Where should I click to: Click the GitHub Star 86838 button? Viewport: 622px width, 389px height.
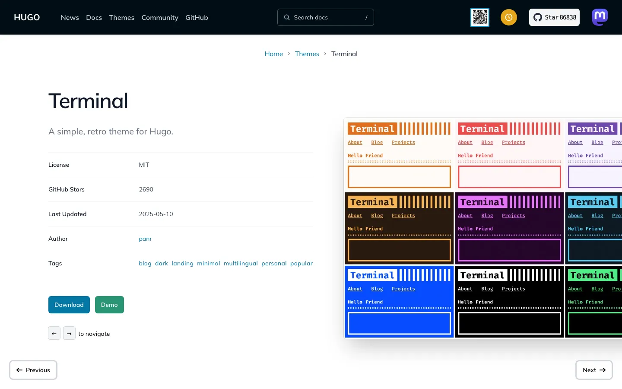point(554,17)
